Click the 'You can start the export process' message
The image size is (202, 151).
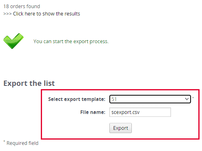click(71, 42)
